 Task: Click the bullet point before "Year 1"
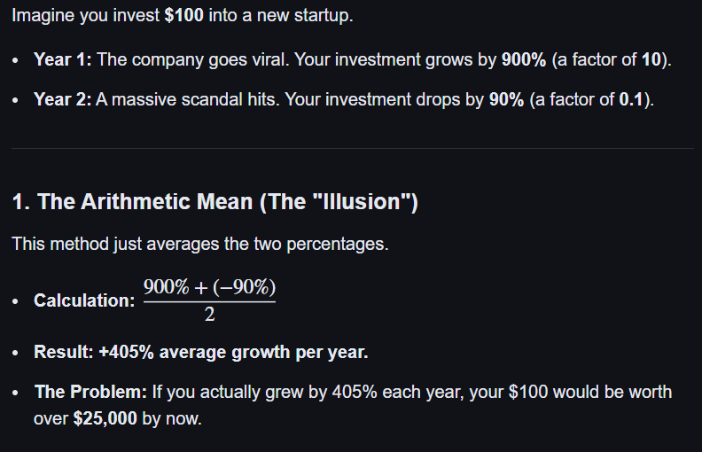tap(18, 61)
